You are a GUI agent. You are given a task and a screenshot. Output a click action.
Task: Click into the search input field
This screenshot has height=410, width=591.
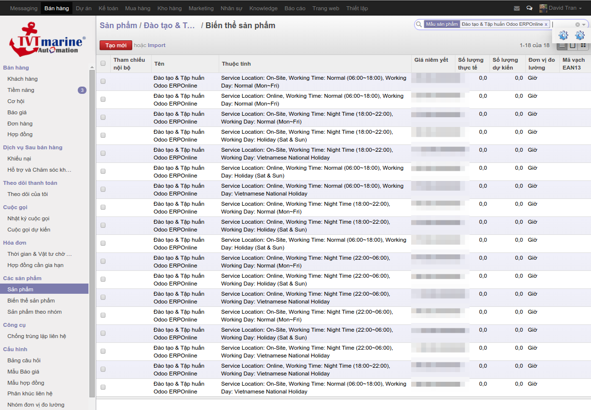click(x=563, y=24)
